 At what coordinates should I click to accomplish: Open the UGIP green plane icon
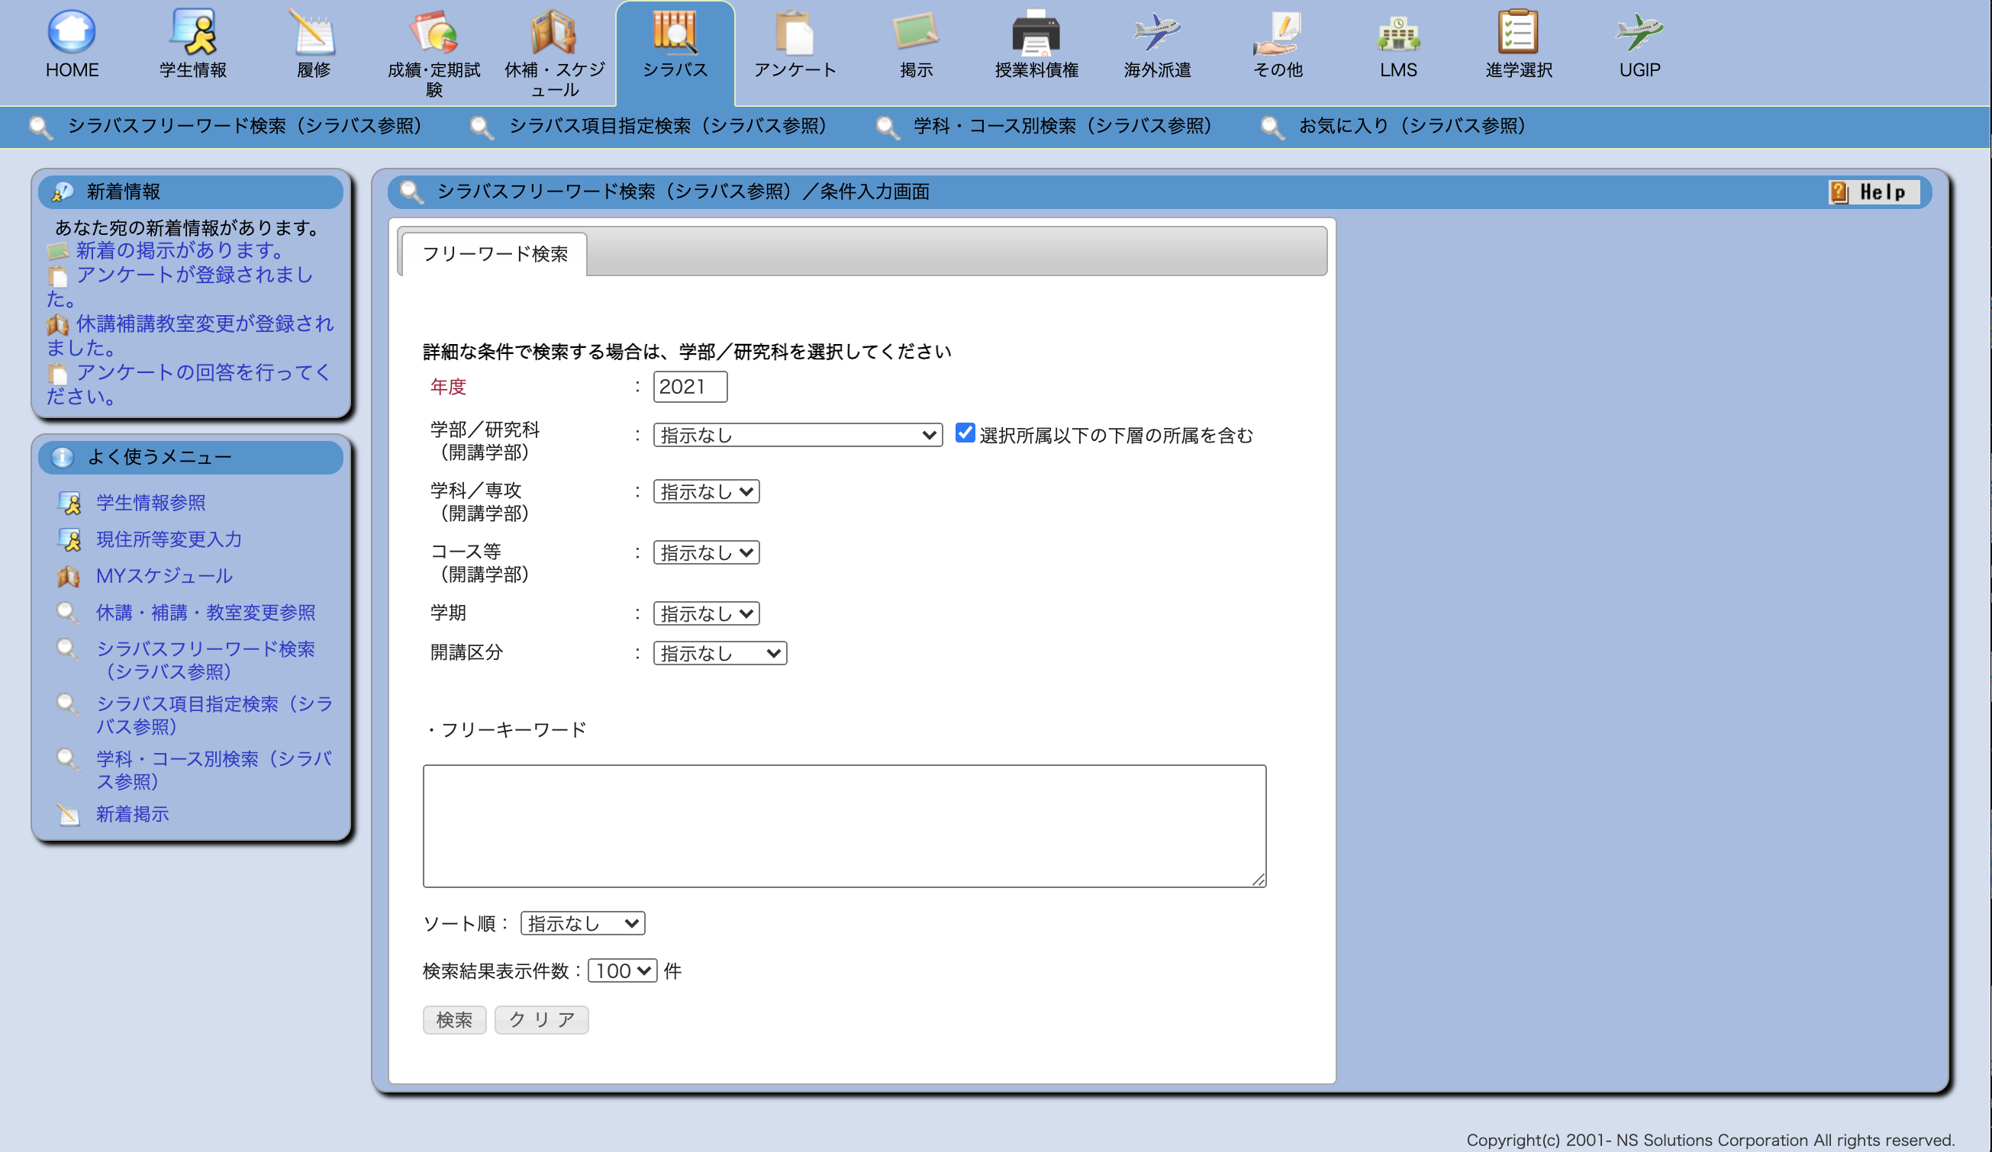[1639, 31]
